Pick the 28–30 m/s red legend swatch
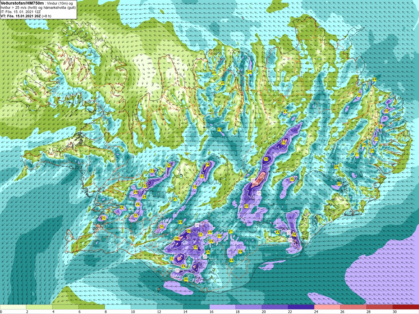The image size is (419, 314). pos(380,307)
